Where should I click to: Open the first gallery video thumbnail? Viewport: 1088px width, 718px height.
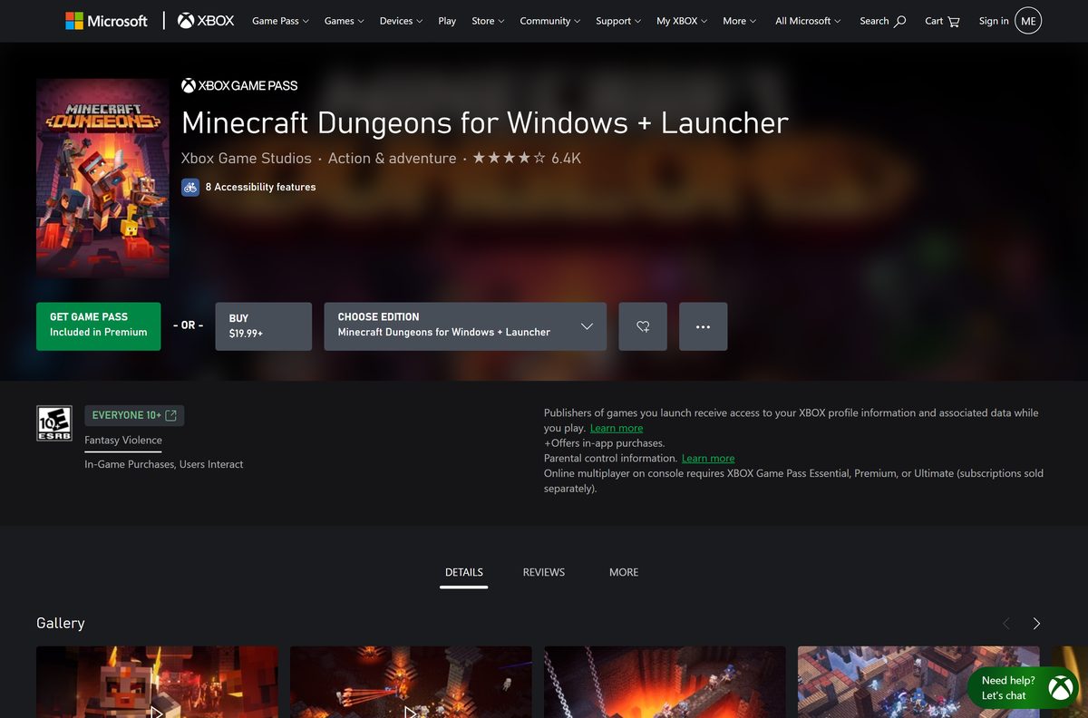click(157, 682)
